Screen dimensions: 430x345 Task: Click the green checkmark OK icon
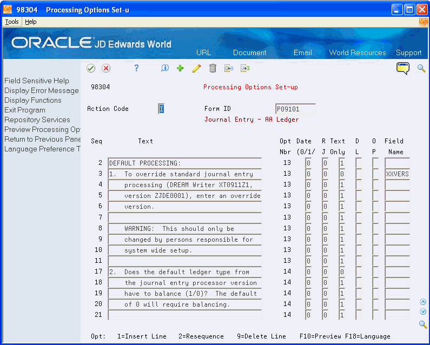click(91, 68)
